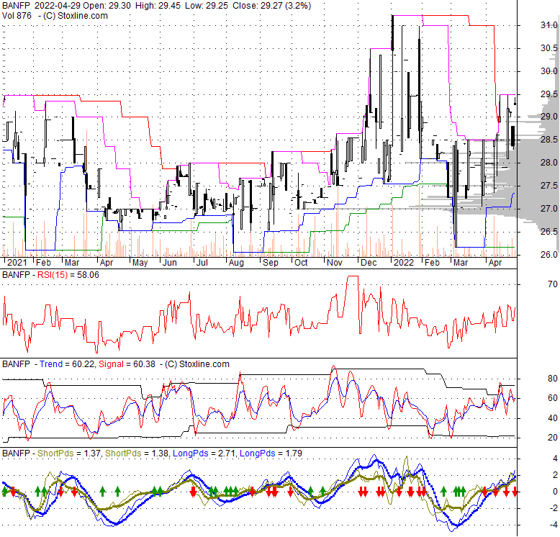Click the 2021 year label on time axis

(x=17, y=263)
